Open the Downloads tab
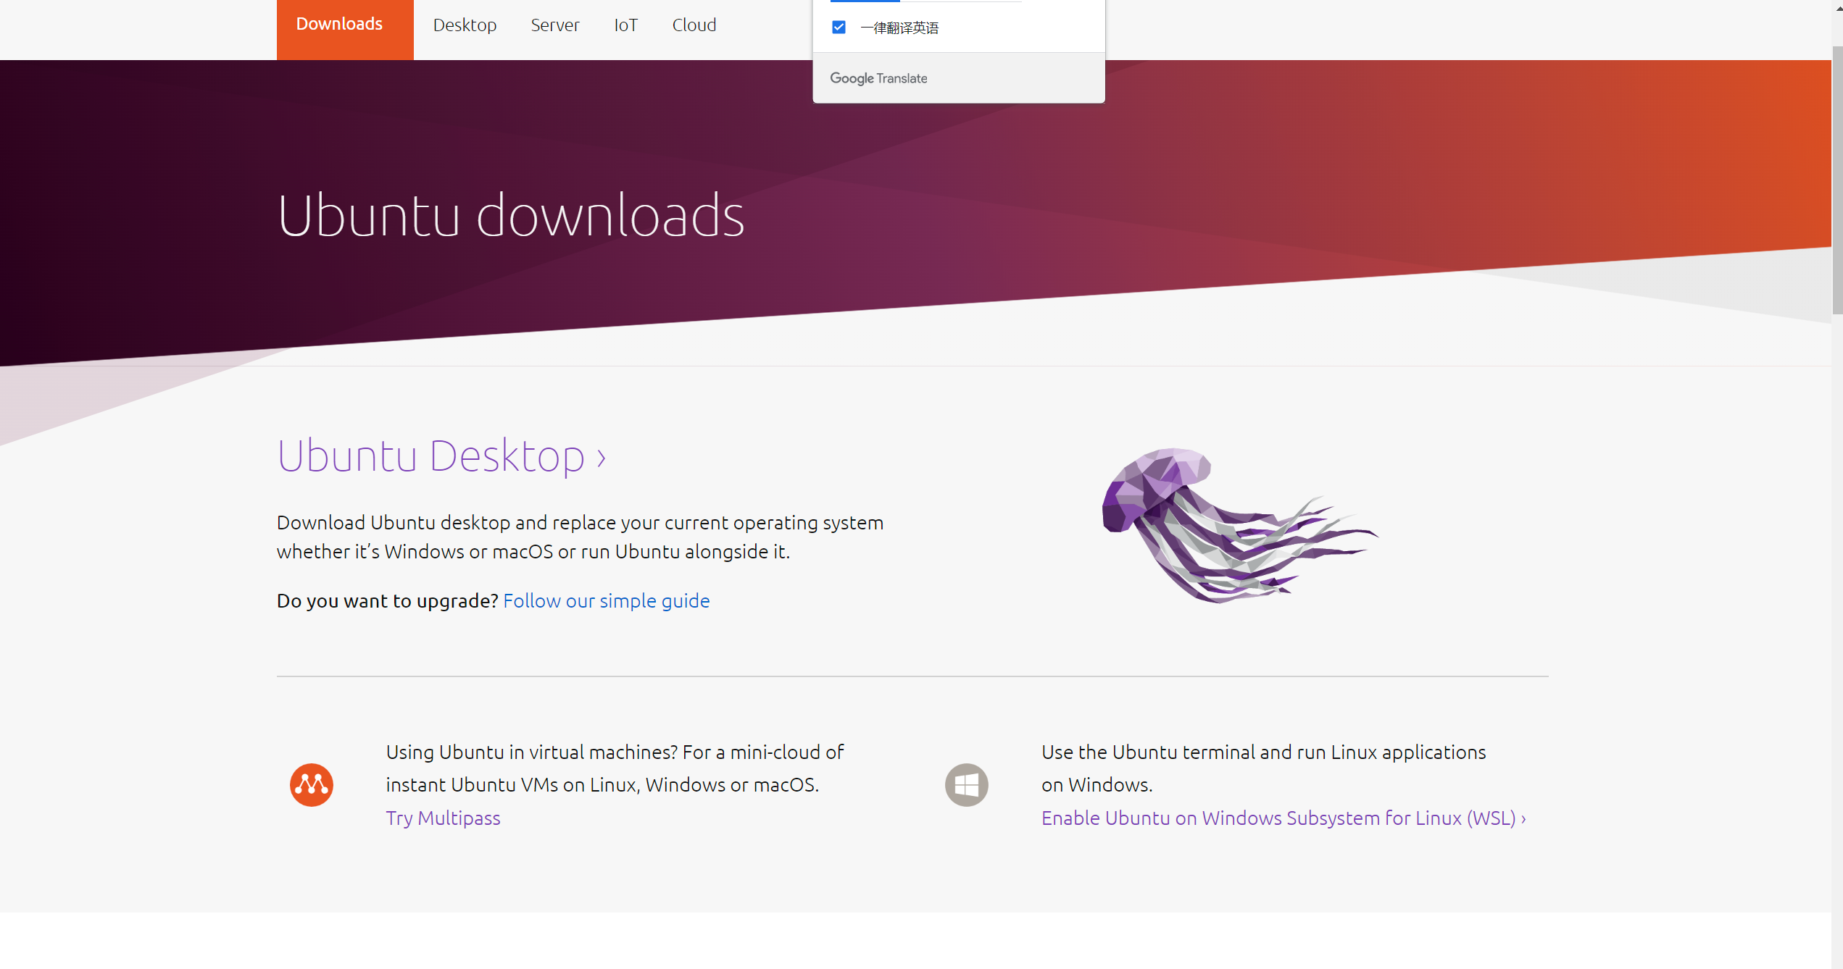 pos(339,25)
